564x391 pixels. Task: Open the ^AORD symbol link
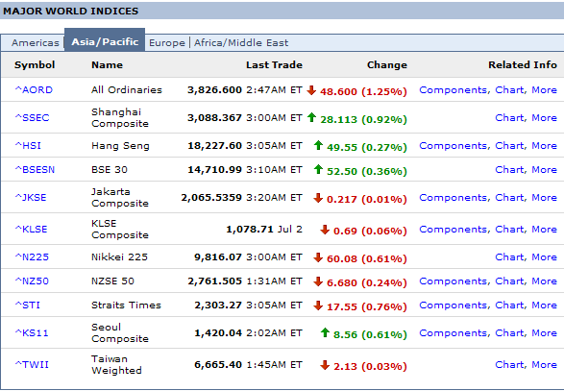[x=34, y=90]
